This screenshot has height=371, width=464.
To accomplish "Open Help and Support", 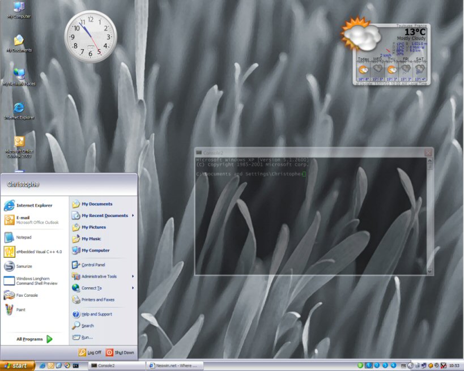I will point(103,314).
